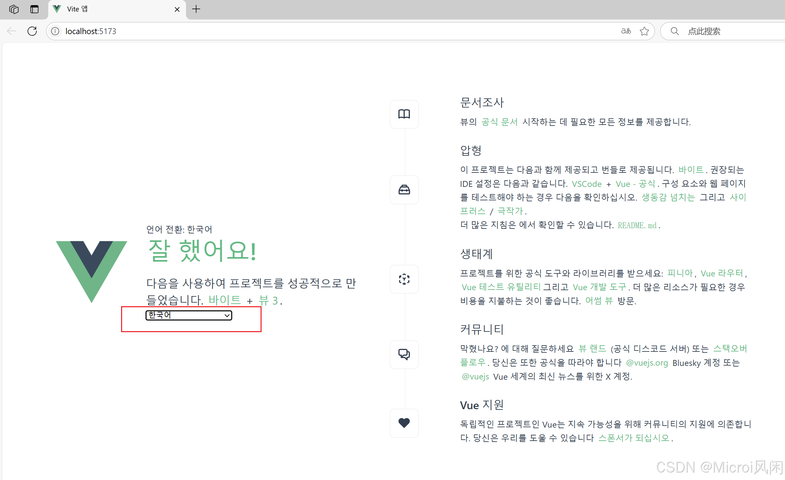The width and height of the screenshot is (785, 480).
Task: Click the browser reload icon
Action: 32,31
